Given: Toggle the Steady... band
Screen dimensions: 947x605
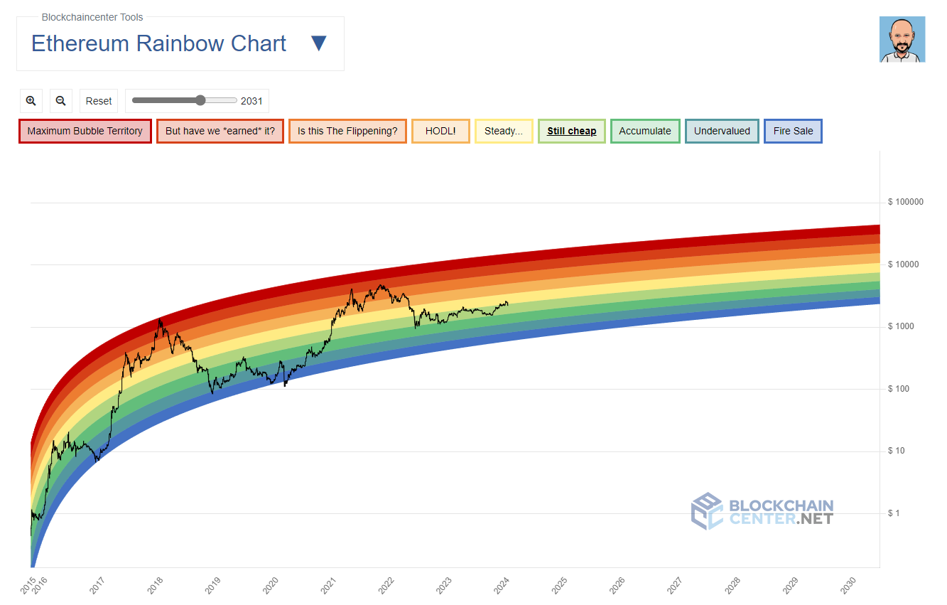Looking at the screenshot, I should coord(504,132).
